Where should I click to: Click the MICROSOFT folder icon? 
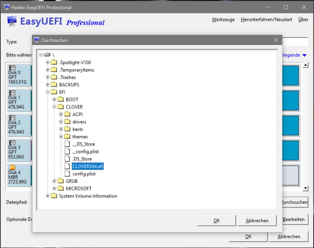tap(61, 188)
